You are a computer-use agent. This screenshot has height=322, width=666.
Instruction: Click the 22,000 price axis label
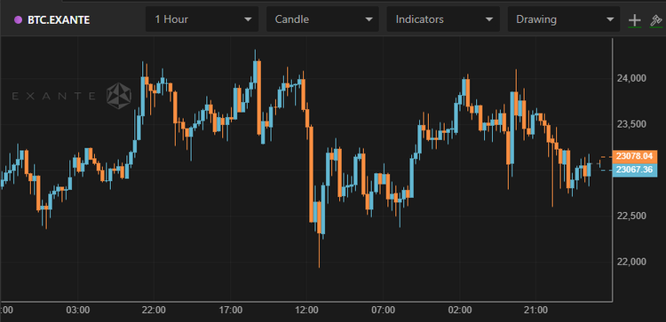click(x=630, y=262)
